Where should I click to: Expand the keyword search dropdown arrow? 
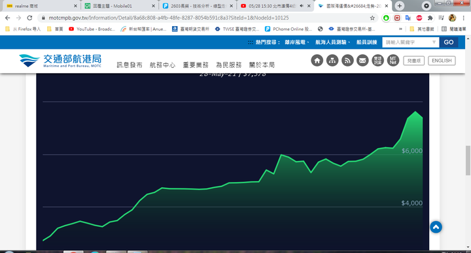point(434,42)
